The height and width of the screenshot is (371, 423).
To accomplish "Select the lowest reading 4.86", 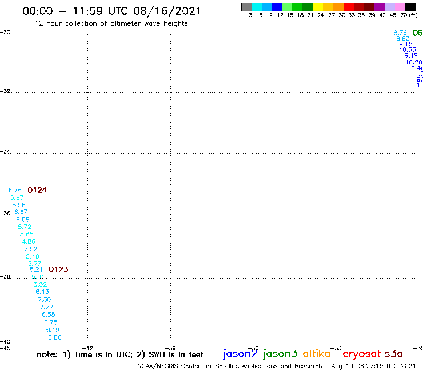I will (x=29, y=241).
